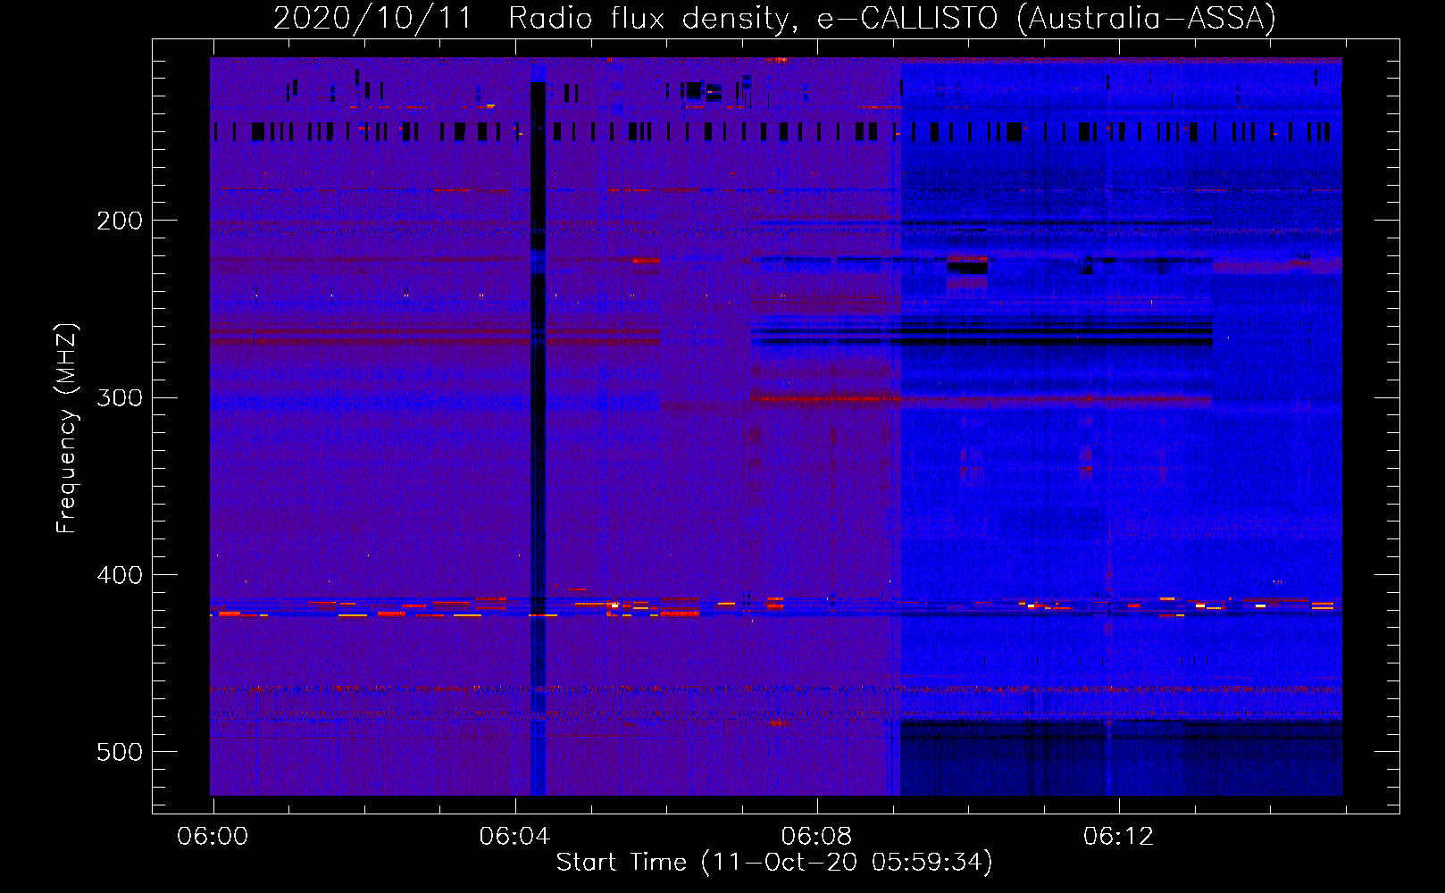Click the 06:12 time tick label
The image size is (1445, 893).
point(1118,837)
